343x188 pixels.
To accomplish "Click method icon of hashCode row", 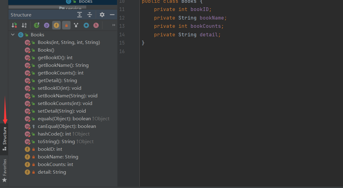I will click(27, 134).
